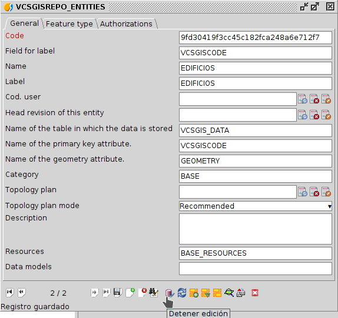Save the record with floppy disk icon
338x318 pixels.
(x=118, y=293)
